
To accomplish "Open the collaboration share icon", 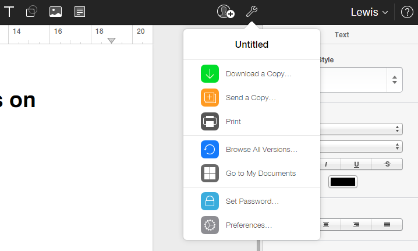I will 225,12.
